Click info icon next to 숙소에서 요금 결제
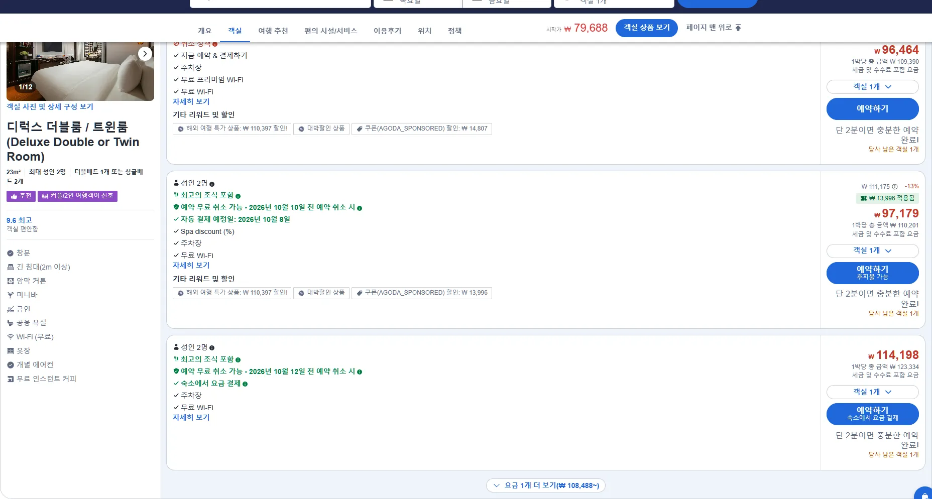 (x=245, y=384)
